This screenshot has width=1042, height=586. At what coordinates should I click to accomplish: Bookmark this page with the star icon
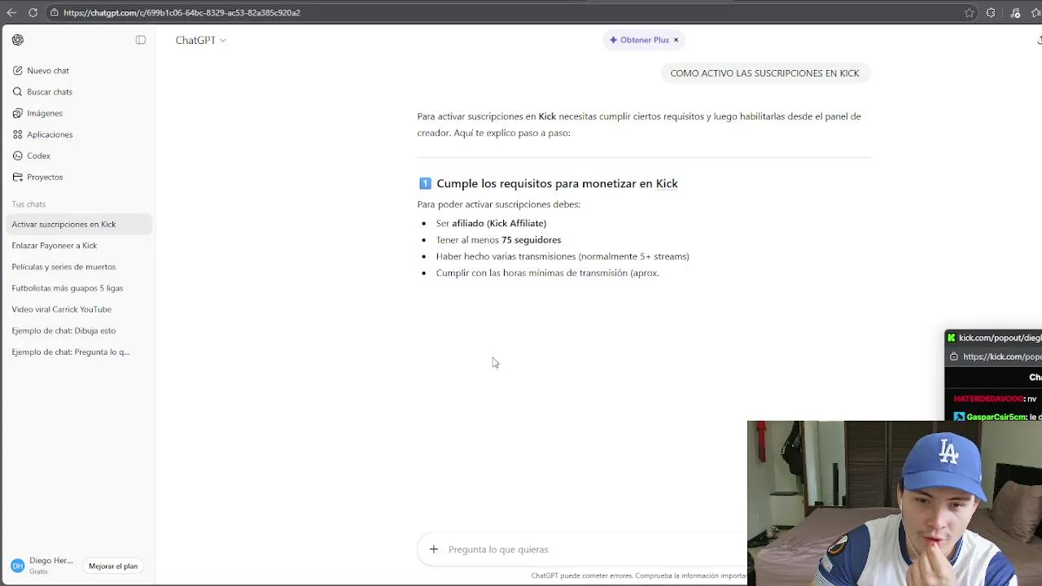(969, 13)
